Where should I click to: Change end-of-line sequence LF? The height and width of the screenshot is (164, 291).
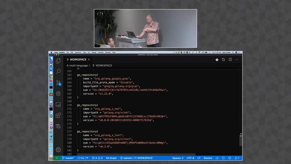pyautogui.click(x=199, y=158)
